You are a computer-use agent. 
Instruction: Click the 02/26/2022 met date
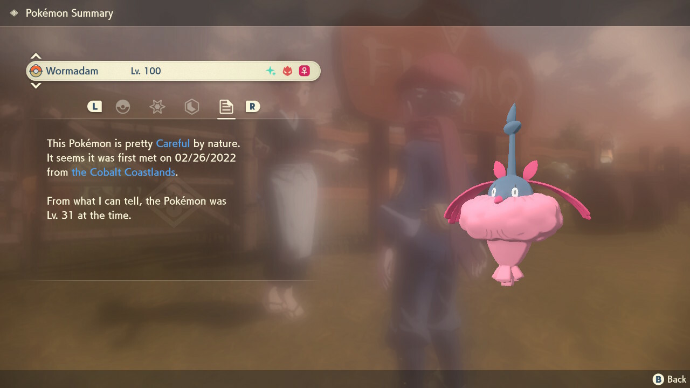206,158
